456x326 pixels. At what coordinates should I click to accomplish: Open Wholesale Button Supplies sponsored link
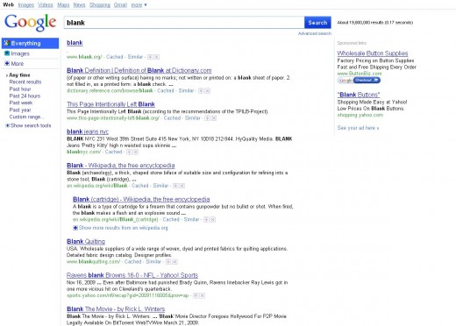coord(373,53)
